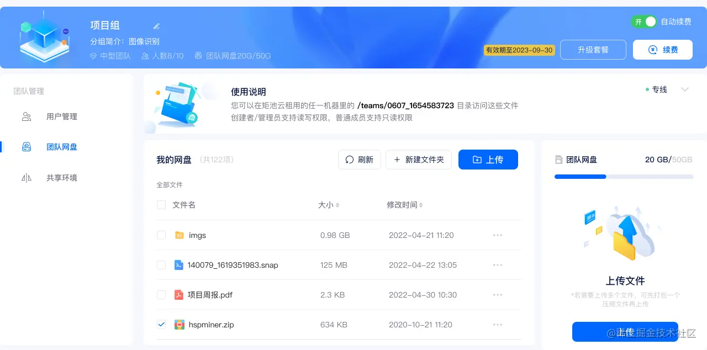Screen dimensions: 707x350
Task: Open more options for hspminer.zip row
Action: (x=498, y=325)
